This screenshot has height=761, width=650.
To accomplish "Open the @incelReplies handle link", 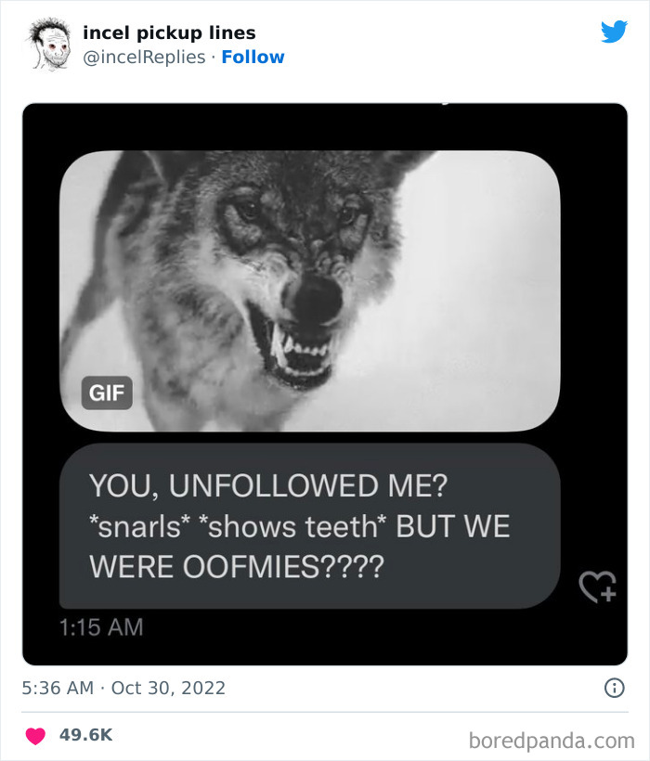I will (x=146, y=57).
